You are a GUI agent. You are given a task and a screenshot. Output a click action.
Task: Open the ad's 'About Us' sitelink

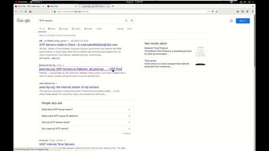point(56,58)
